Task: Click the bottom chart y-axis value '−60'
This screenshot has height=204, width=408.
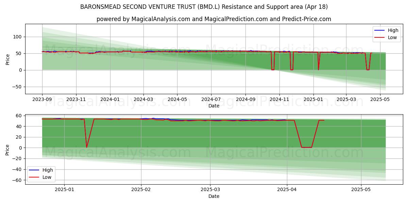Action: coord(17,180)
